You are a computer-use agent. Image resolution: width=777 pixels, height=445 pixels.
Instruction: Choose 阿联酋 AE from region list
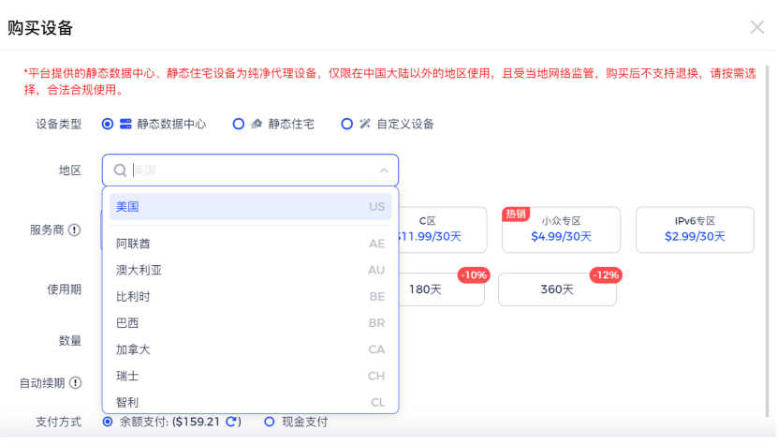point(250,244)
